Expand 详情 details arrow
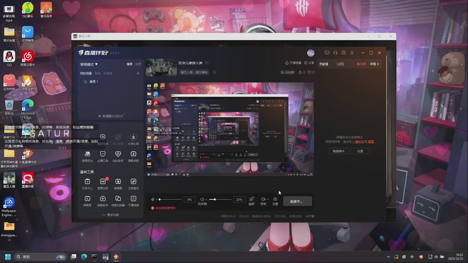 (374, 64)
